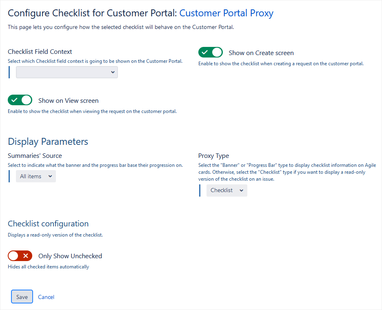Click X icon on Only Show Unchecked toggle
382x310 pixels.
tap(26, 256)
